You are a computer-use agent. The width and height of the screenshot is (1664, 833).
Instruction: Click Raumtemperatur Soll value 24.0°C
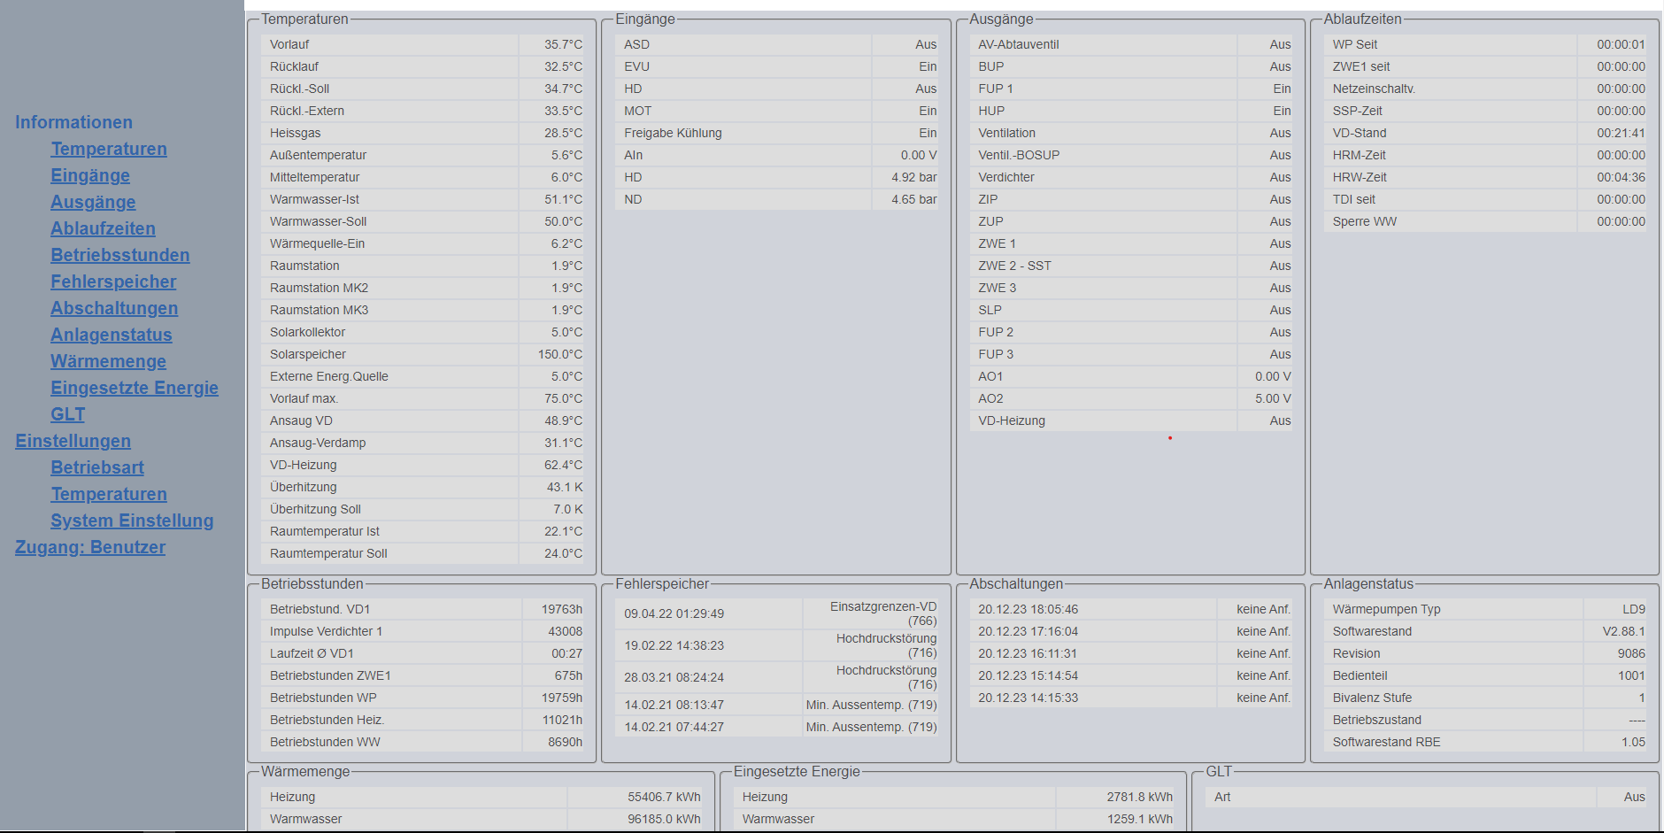pos(563,553)
